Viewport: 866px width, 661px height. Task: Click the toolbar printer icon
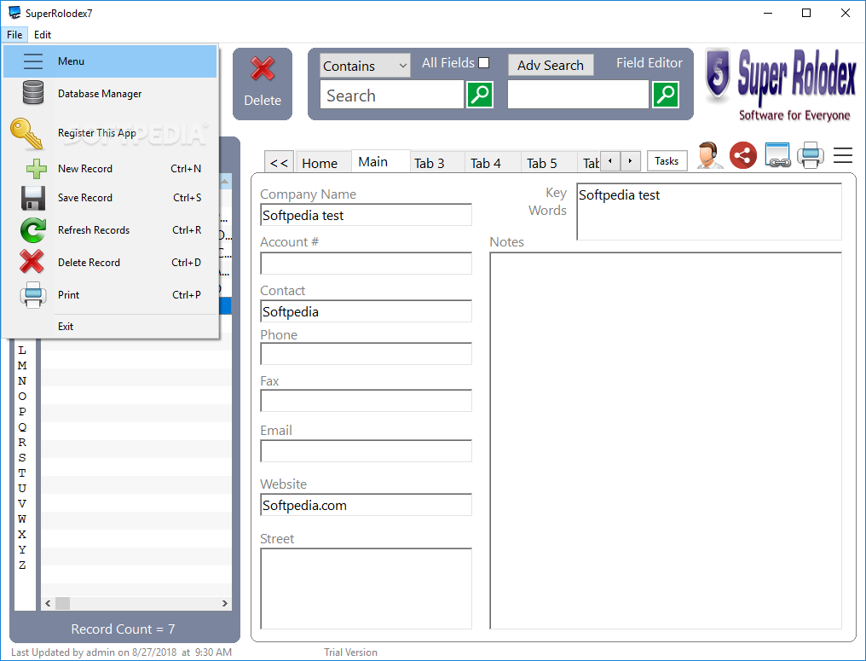point(811,155)
